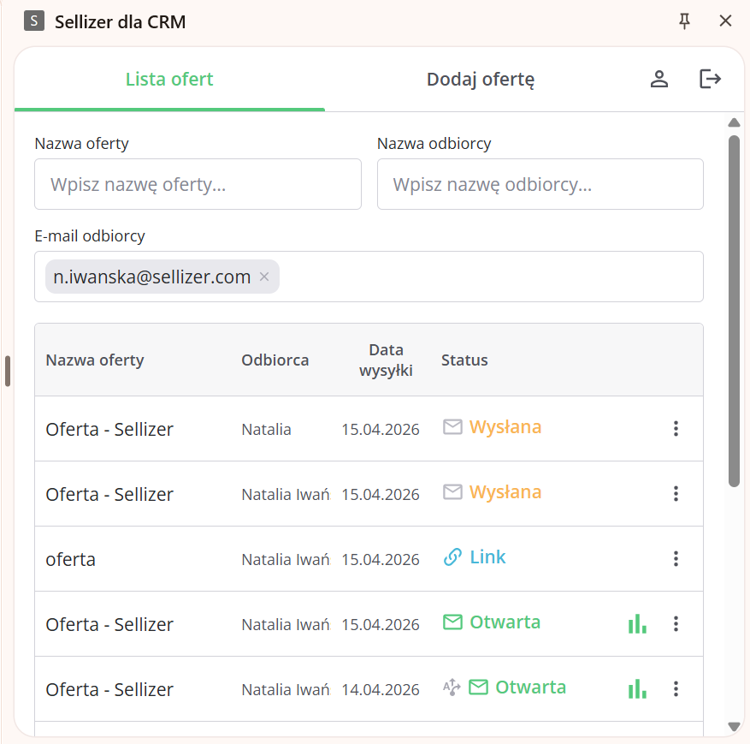Image resolution: width=750 pixels, height=744 pixels.
Task: Click the 'oferta' offer name
Action: click(x=71, y=560)
